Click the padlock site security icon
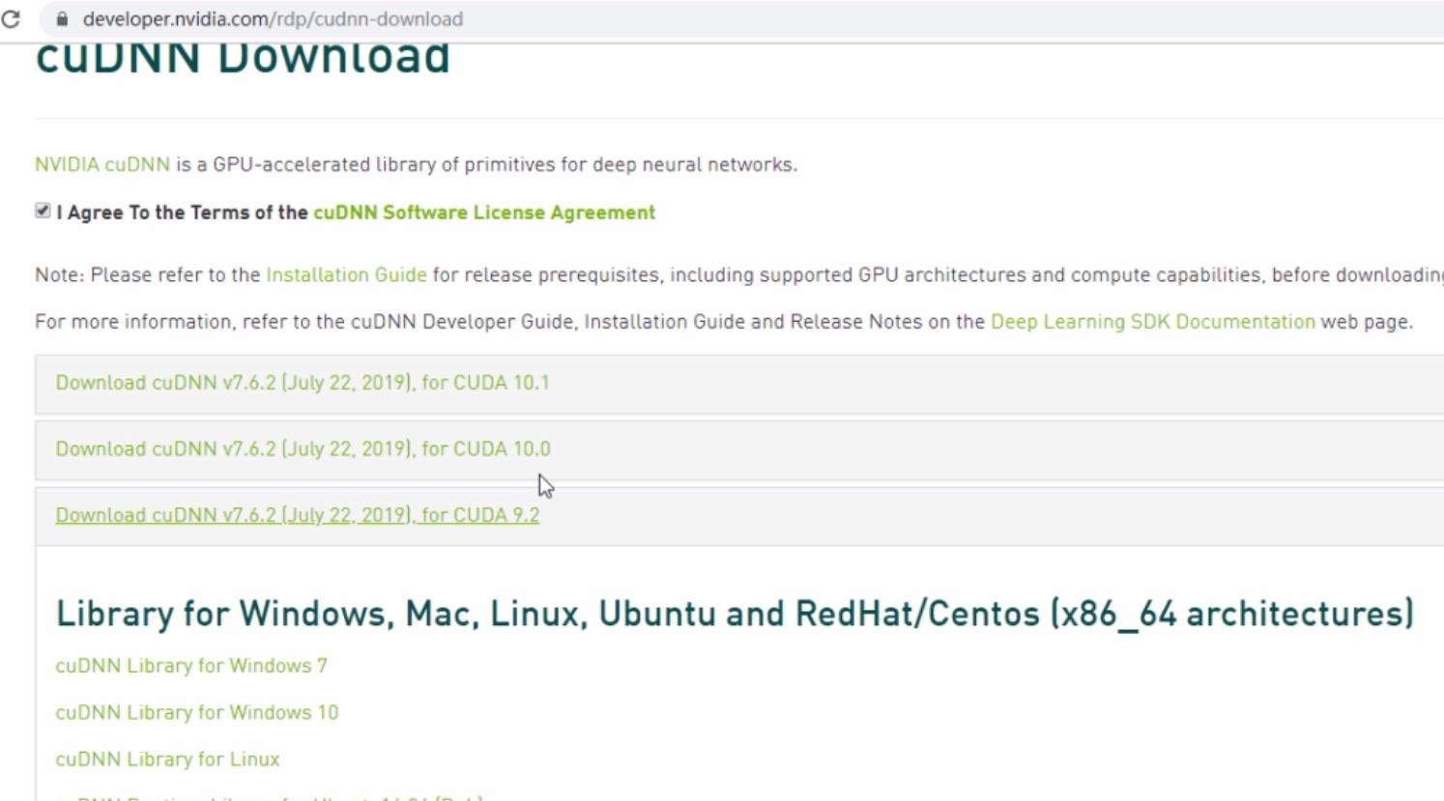Screen dimensions: 1444x801 [x=62, y=19]
